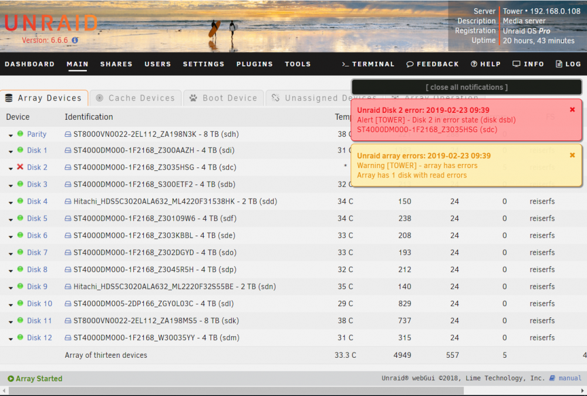This screenshot has height=396, width=587.
Task: Dismiss the red Disk 2 error notification
Action: click(572, 109)
